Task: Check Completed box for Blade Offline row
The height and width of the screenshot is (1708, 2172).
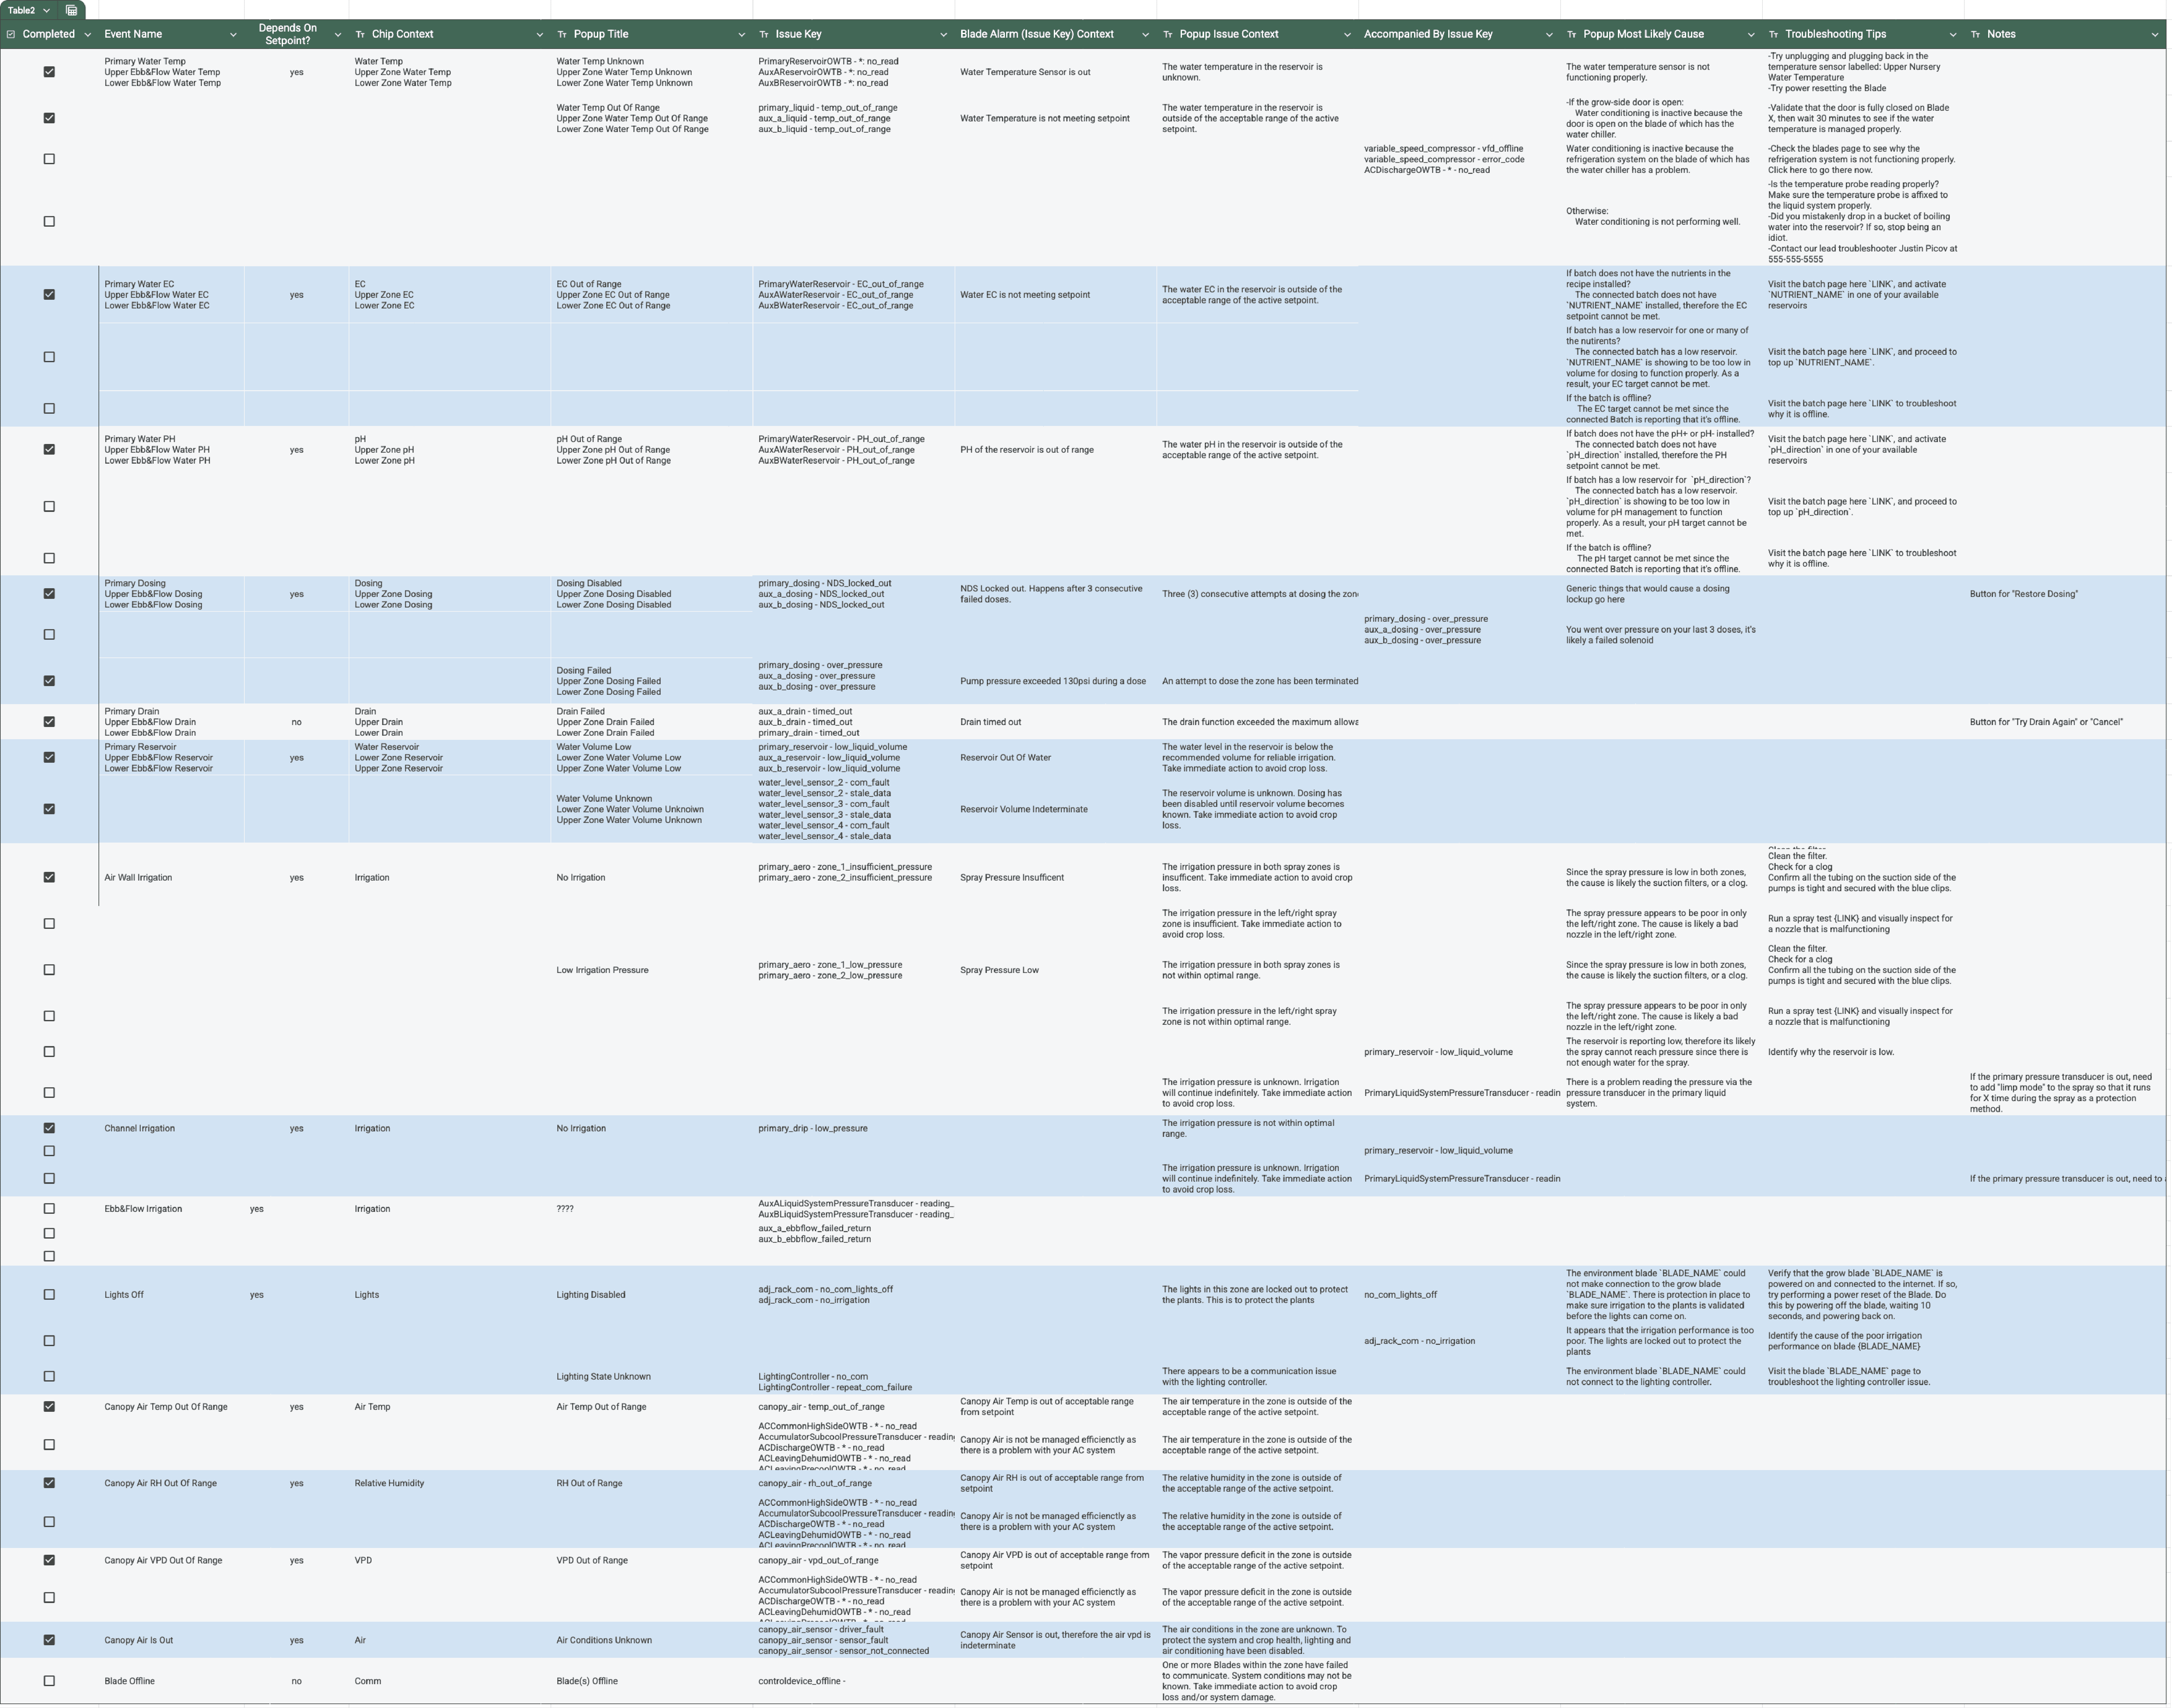Action: 49,1681
